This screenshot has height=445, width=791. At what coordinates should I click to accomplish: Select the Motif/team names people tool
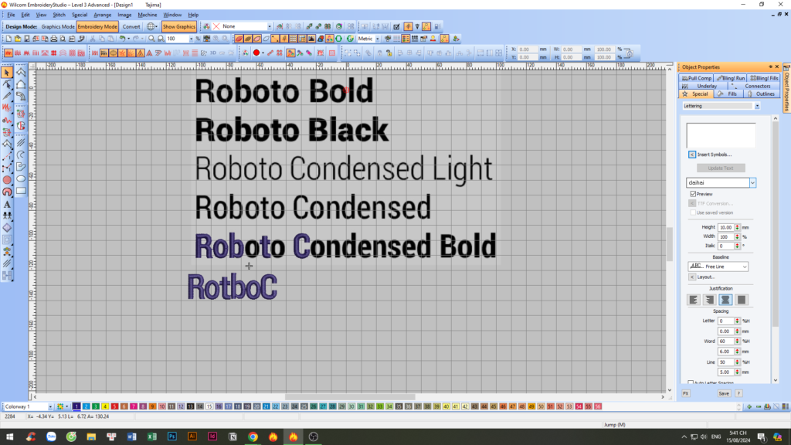pyautogui.click(x=7, y=216)
